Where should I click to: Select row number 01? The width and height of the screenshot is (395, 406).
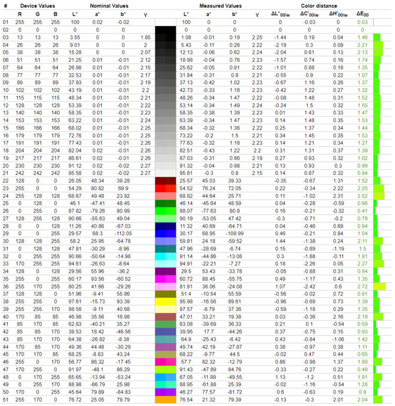(5, 22)
